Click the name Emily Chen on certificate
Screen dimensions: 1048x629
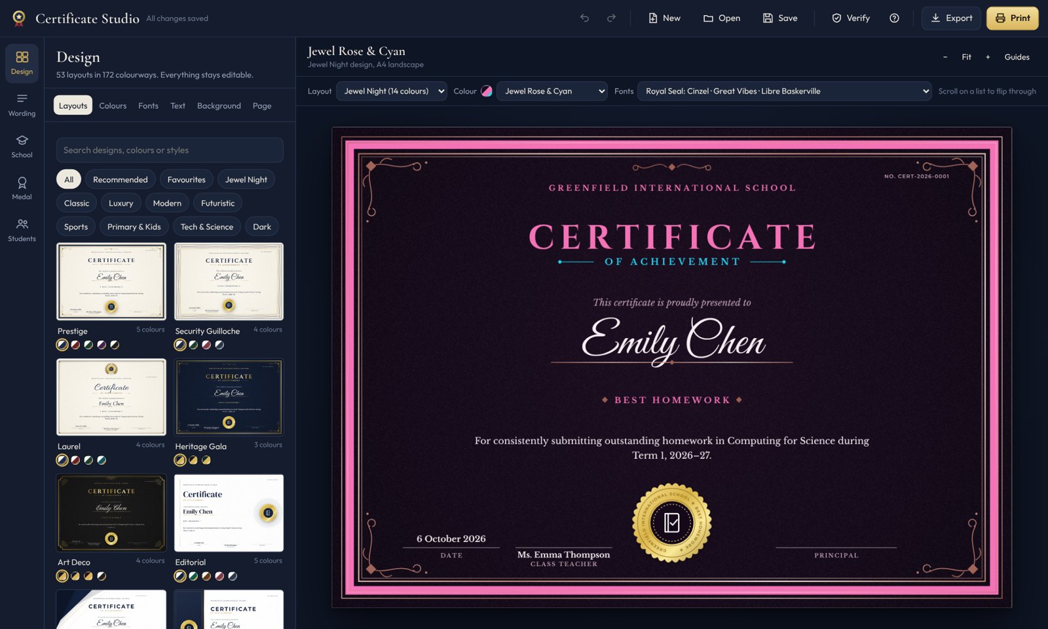[x=673, y=340]
